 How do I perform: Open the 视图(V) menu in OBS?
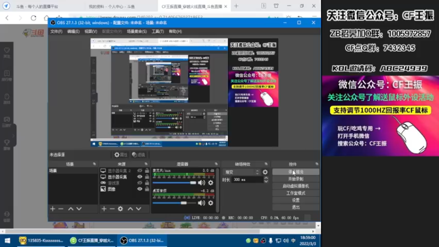tap(91, 31)
